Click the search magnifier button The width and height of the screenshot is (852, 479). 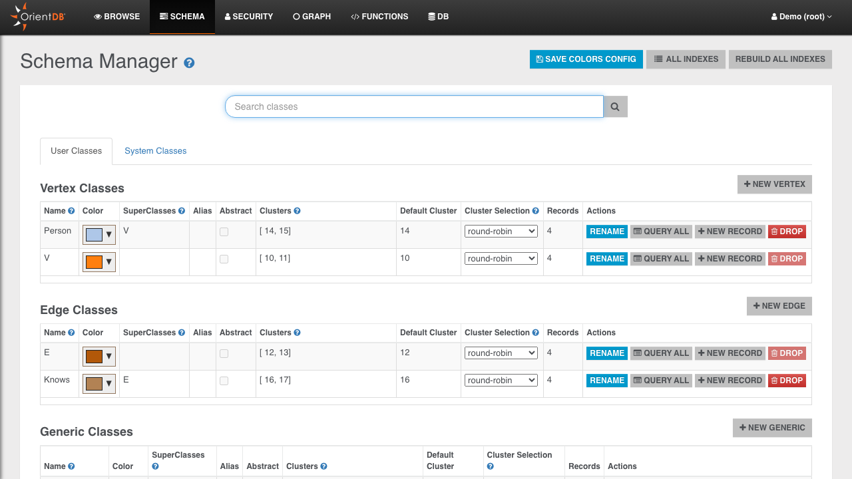coord(615,106)
